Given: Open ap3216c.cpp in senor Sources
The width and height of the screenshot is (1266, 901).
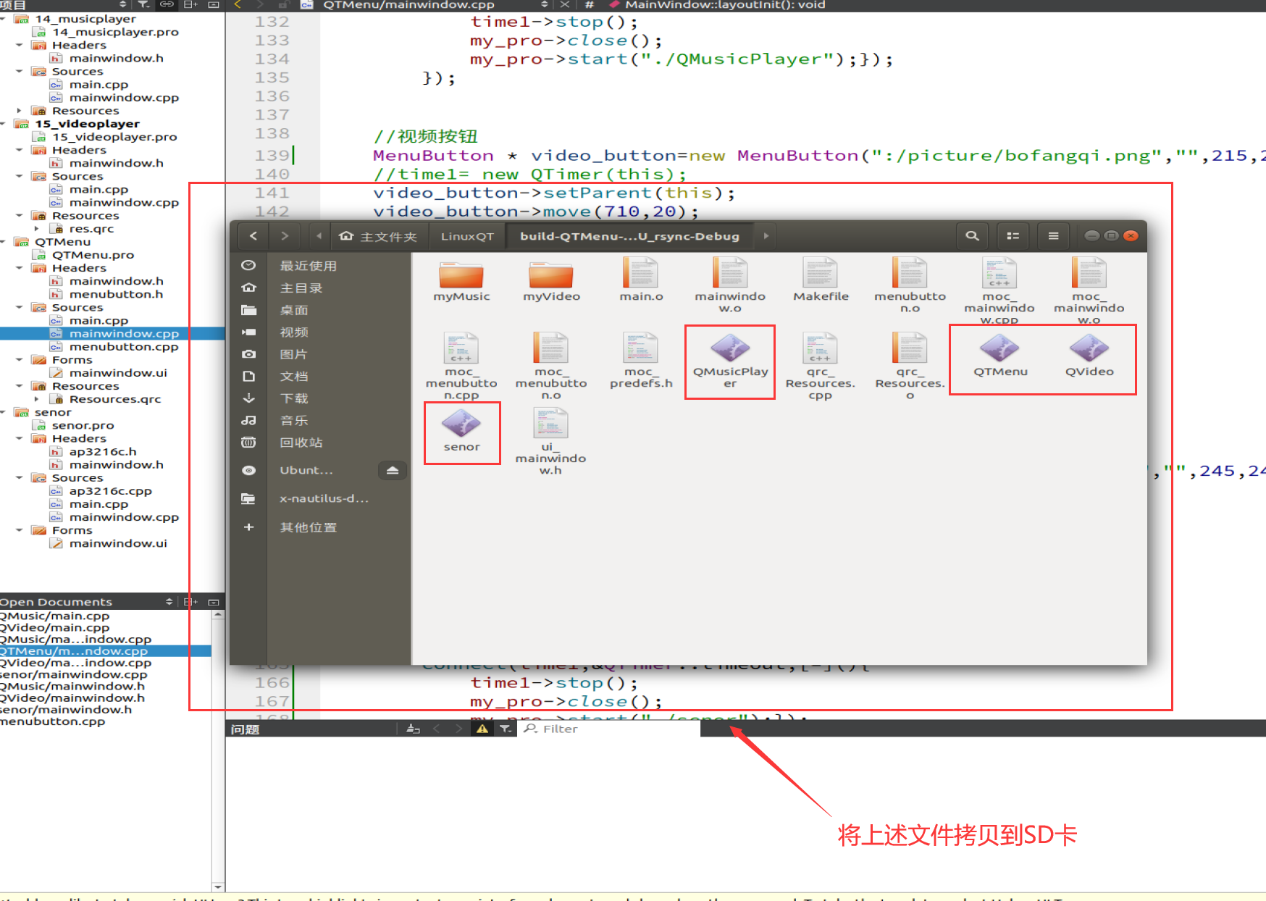Looking at the screenshot, I should click(110, 491).
